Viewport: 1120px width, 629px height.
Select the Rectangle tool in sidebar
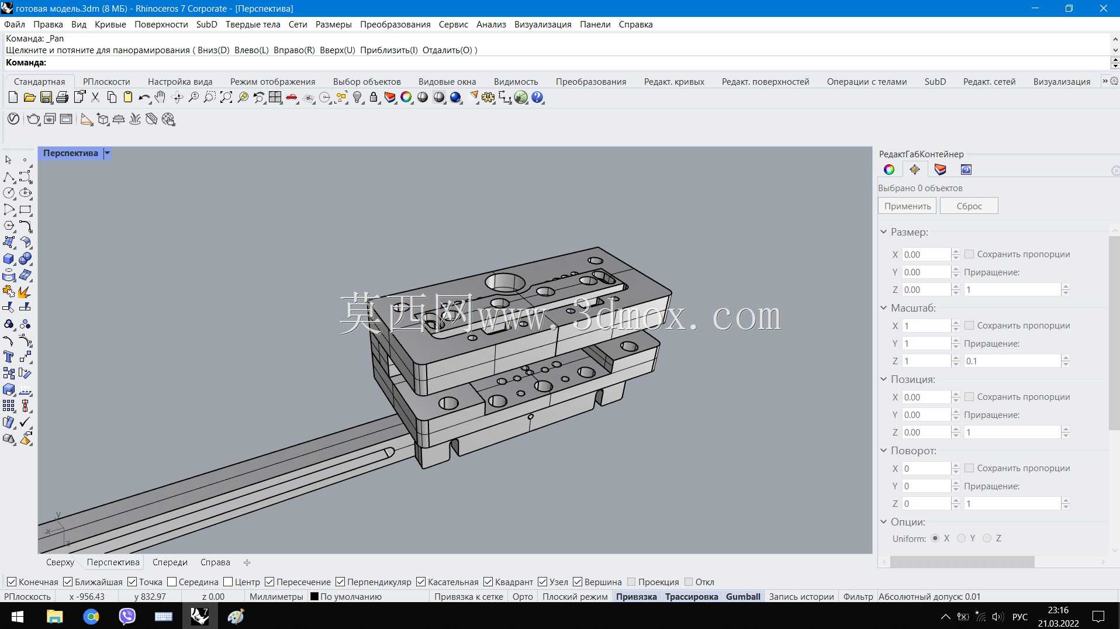(25, 209)
